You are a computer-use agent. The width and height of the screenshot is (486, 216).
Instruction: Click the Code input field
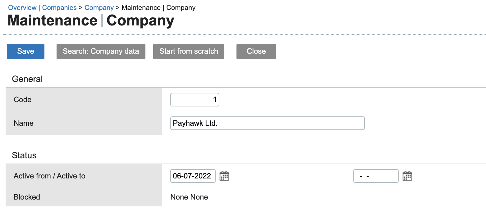click(x=195, y=100)
